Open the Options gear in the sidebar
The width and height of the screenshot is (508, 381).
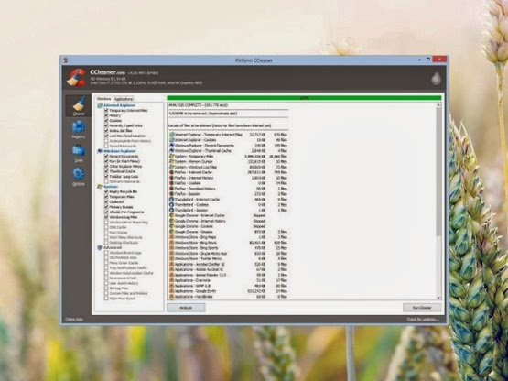coord(79,177)
